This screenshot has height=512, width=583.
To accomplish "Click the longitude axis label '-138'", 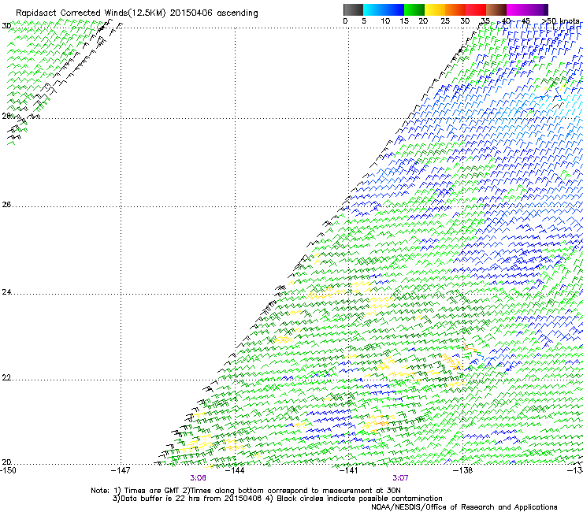I will pos(463,470).
